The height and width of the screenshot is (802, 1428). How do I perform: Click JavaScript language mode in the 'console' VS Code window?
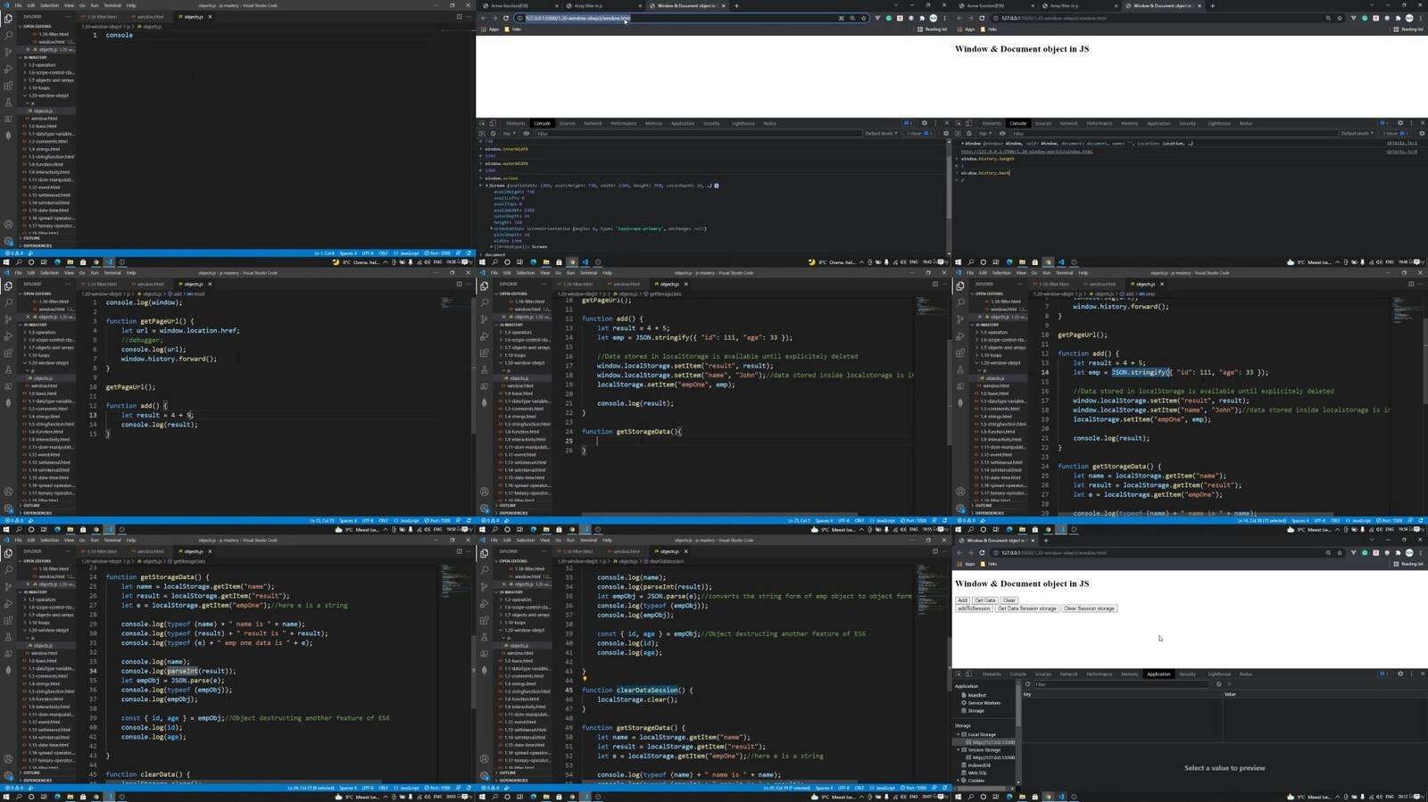(x=406, y=253)
